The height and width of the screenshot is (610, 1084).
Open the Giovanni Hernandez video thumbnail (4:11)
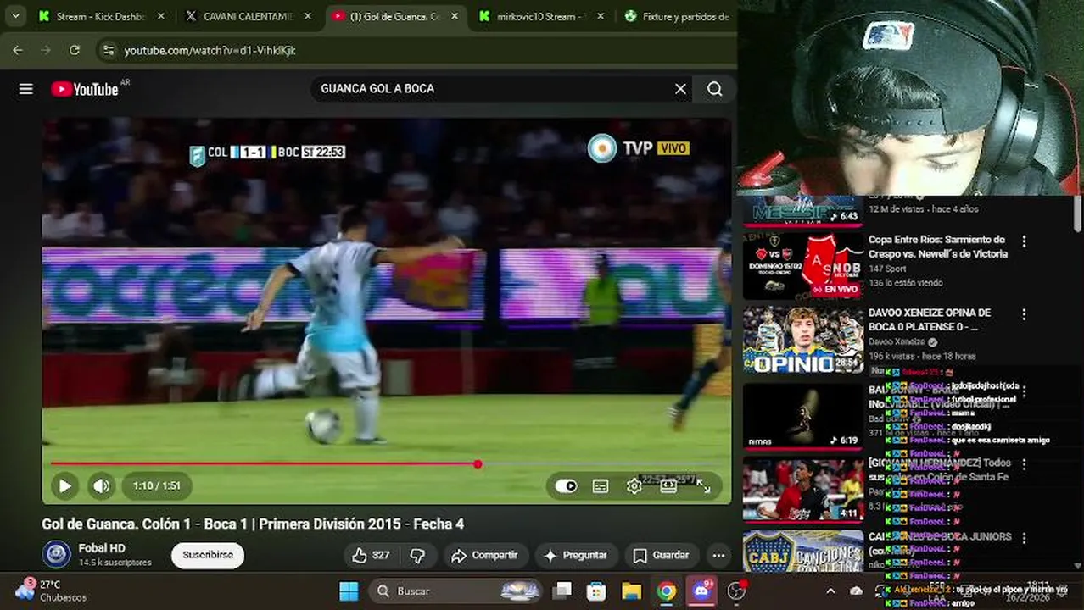[803, 489]
